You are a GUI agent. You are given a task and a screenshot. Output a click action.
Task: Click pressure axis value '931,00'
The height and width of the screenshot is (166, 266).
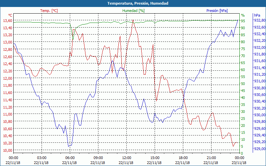tap(259, 81)
